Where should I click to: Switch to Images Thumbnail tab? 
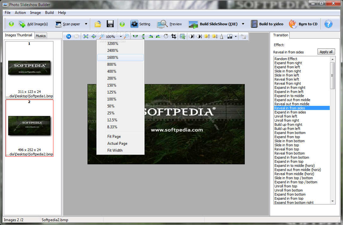click(x=18, y=35)
